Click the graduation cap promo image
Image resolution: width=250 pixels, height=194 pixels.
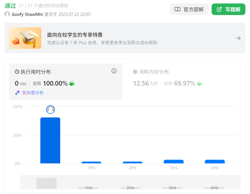tap(25, 38)
